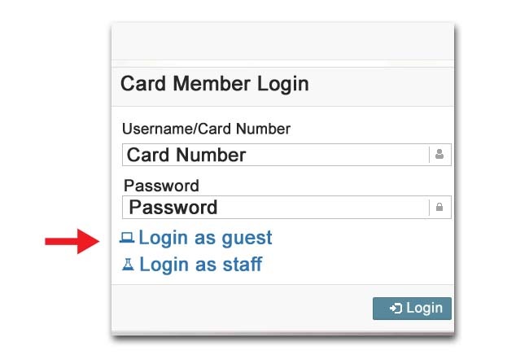Click the Password placeholder text inside field
Screen dimensions: 529x364
[173, 208]
